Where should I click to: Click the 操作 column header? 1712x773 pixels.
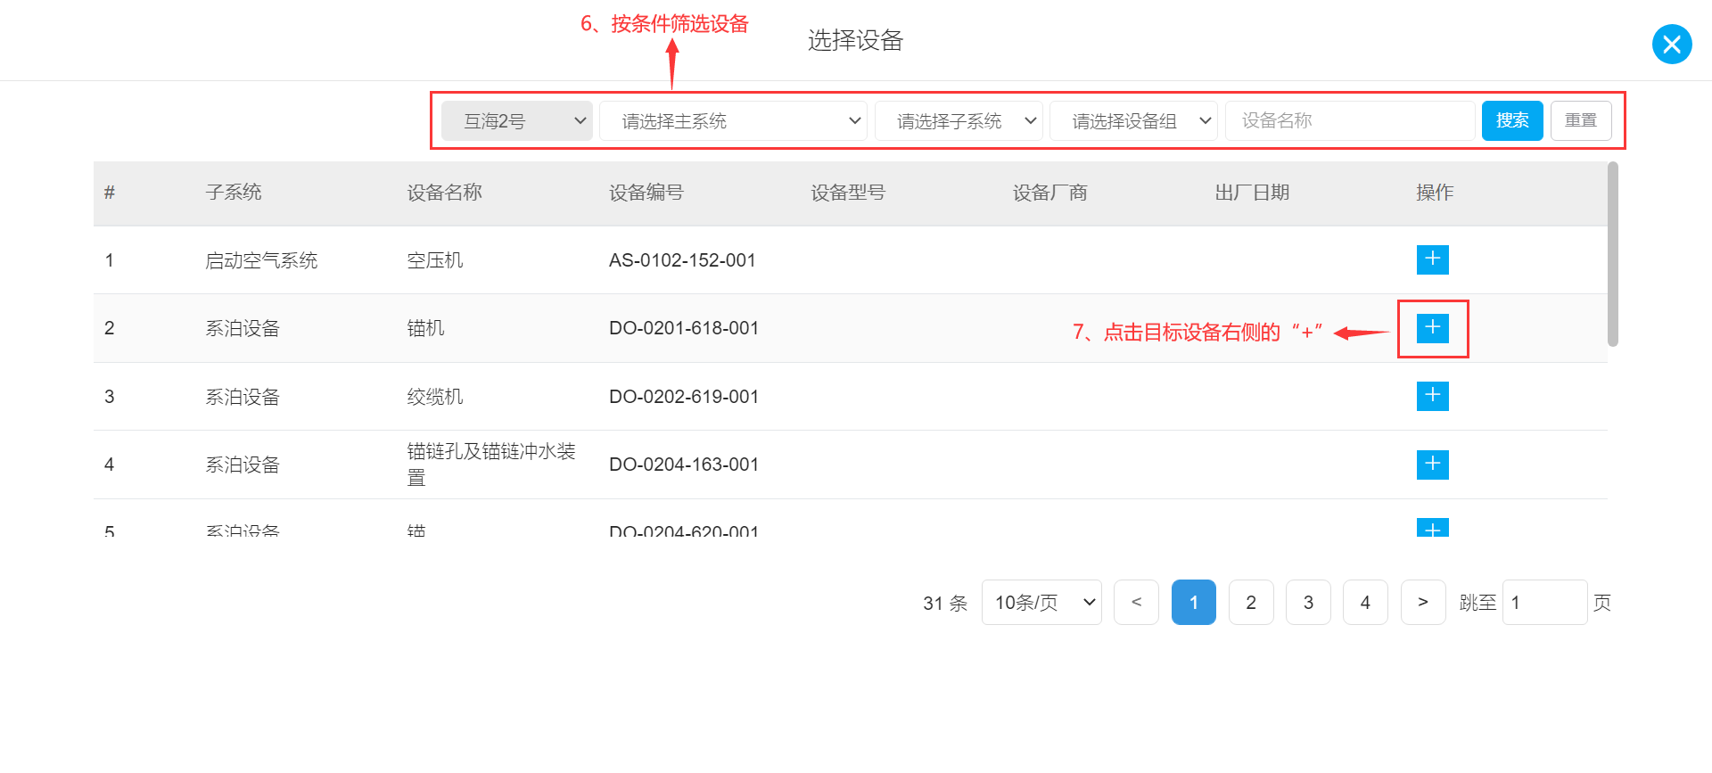pos(1435,193)
